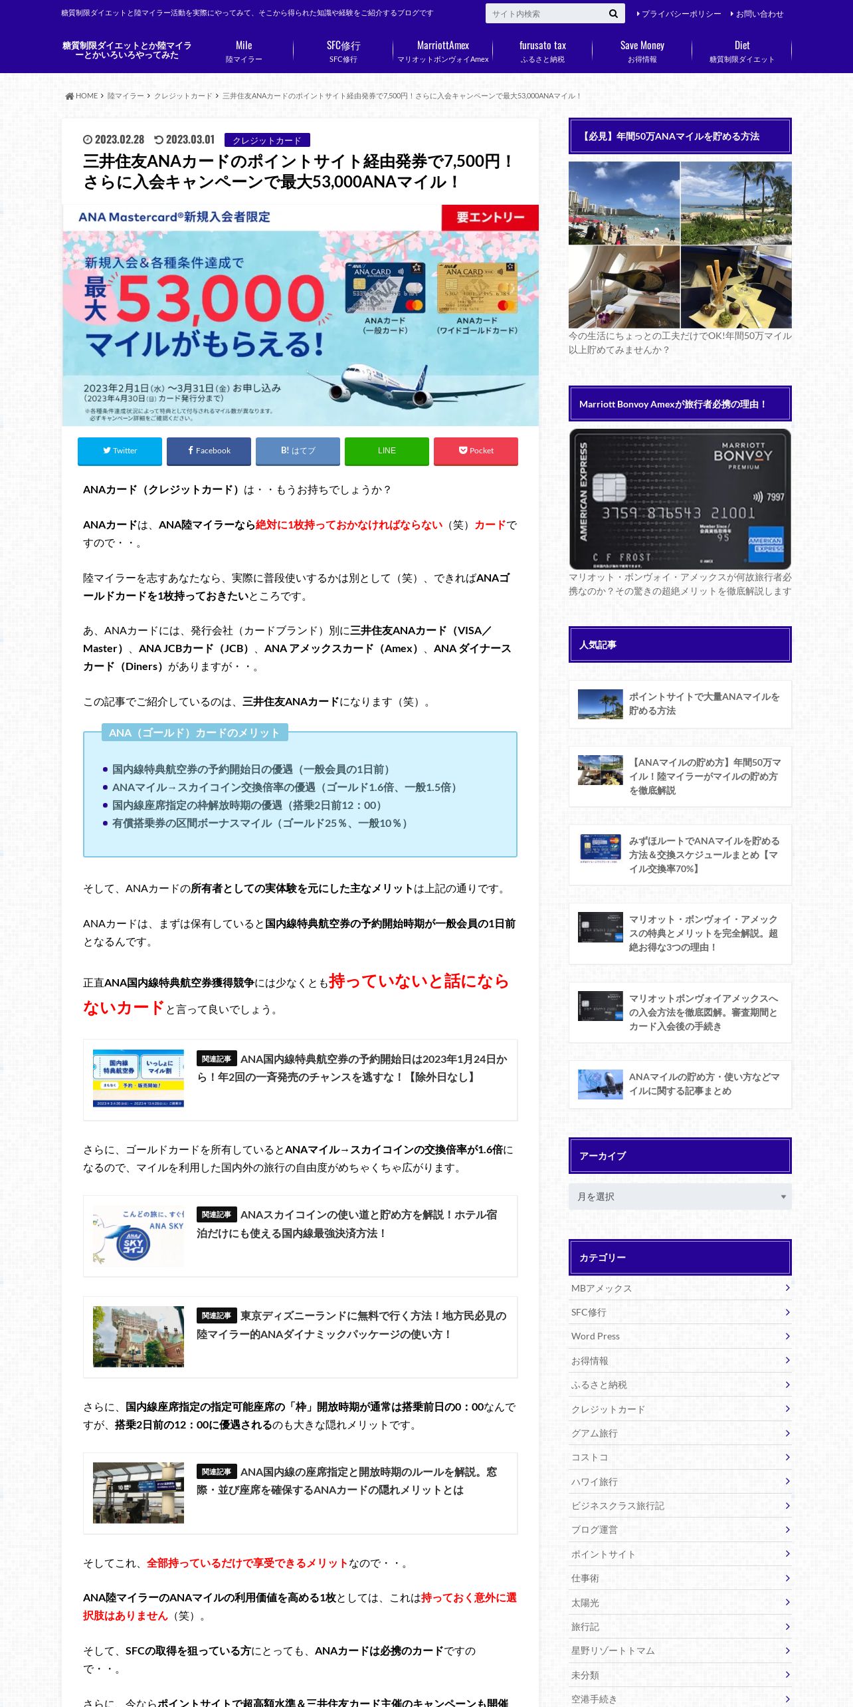Open popular article みずほルートでANAマイル
This screenshot has width=853, height=1707.
click(680, 855)
